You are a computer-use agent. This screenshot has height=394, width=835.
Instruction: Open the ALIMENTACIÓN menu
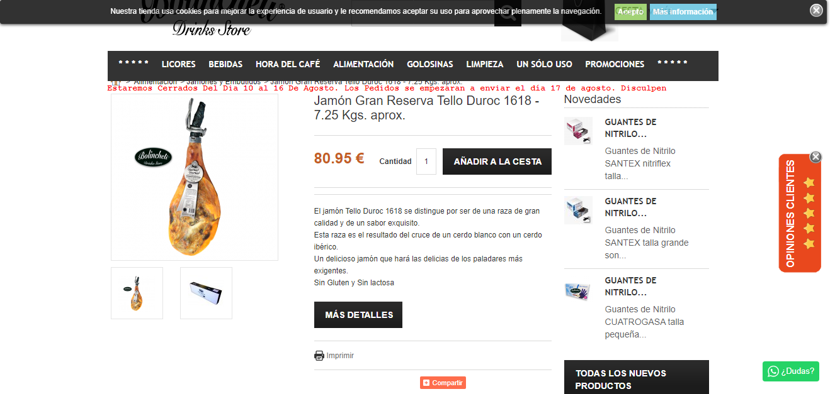click(363, 64)
